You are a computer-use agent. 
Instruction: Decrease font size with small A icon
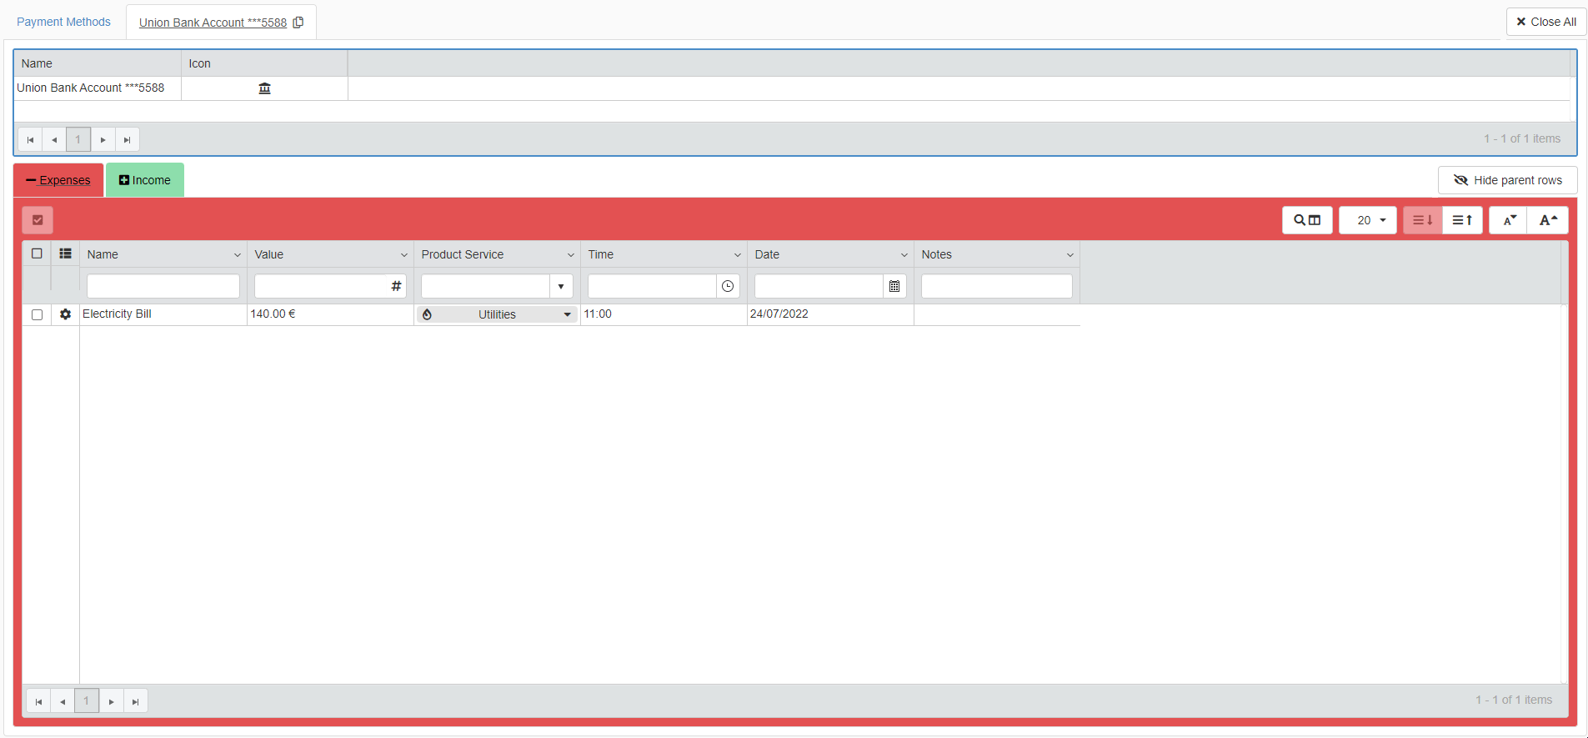pos(1509,220)
